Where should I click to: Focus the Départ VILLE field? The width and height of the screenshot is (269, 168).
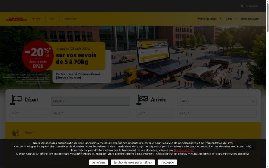[x=90, y=113]
